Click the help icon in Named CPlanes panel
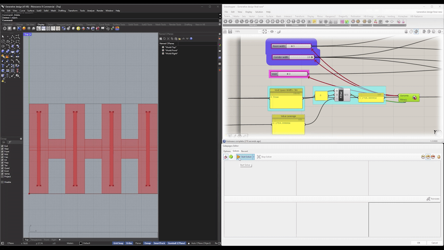444x250 pixels. pos(191,39)
